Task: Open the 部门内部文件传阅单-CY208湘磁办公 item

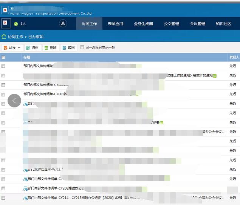Action: tap(56, 188)
